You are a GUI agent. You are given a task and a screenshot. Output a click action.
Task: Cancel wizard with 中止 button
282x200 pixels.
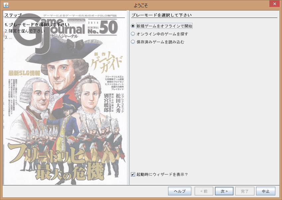point(265,191)
